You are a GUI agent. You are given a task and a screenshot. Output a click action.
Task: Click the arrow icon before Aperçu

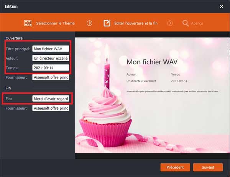click(x=170, y=23)
